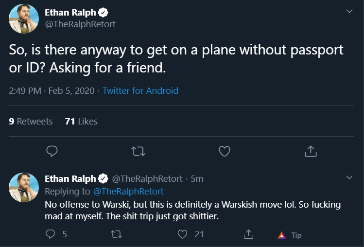Like the main tweet heart icon
Image resolution: width=364 pixels, height=247 pixels.
pyautogui.click(x=225, y=151)
